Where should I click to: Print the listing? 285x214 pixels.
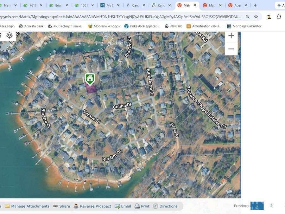click(x=142, y=206)
